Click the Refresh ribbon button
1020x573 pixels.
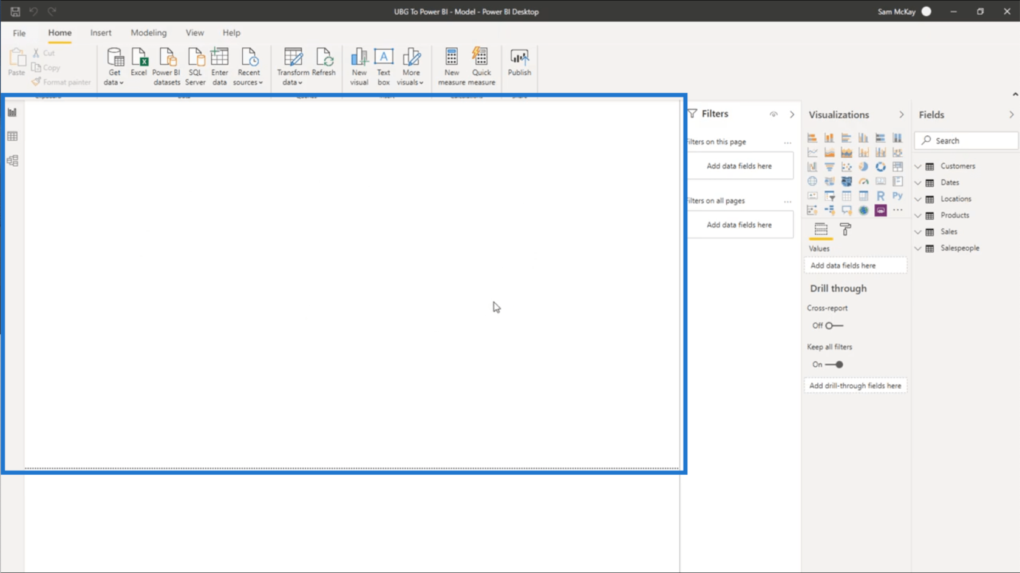coord(324,62)
